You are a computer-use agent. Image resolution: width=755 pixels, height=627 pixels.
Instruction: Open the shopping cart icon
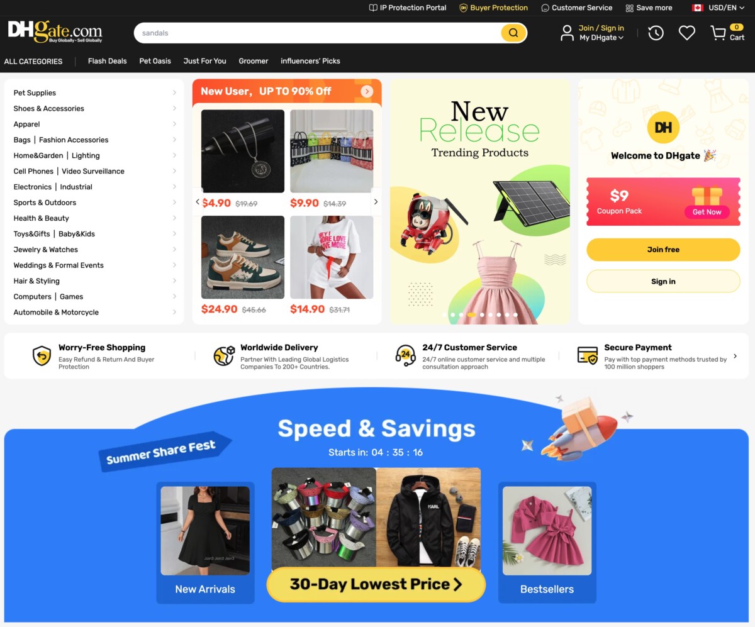(x=719, y=33)
